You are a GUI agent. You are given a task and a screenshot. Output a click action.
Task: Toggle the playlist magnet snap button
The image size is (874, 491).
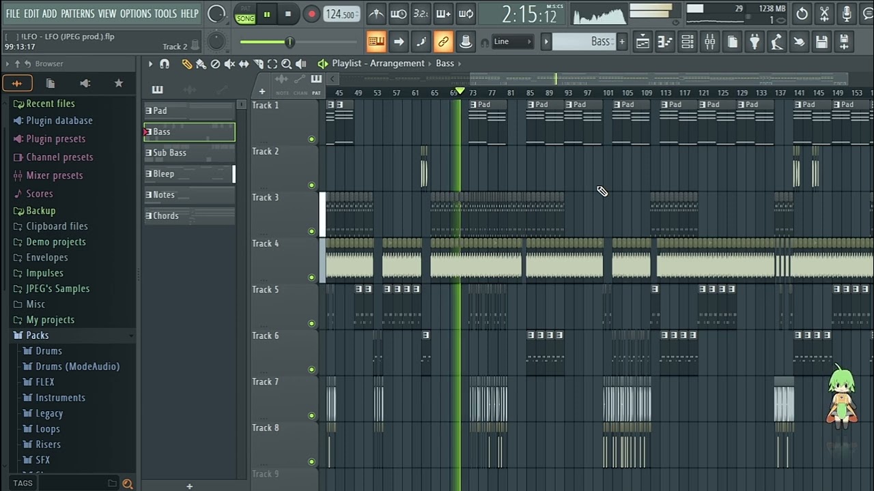coord(165,63)
